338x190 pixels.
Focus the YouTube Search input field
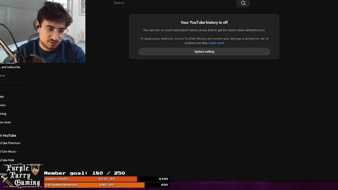(x=173, y=3)
